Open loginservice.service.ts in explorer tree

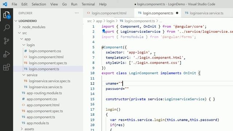click(x=46, y=87)
